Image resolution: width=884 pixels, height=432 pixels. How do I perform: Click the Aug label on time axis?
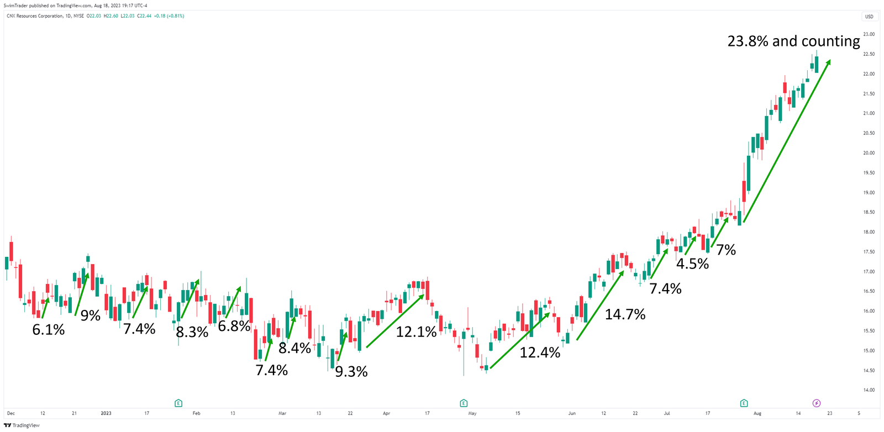757,413
